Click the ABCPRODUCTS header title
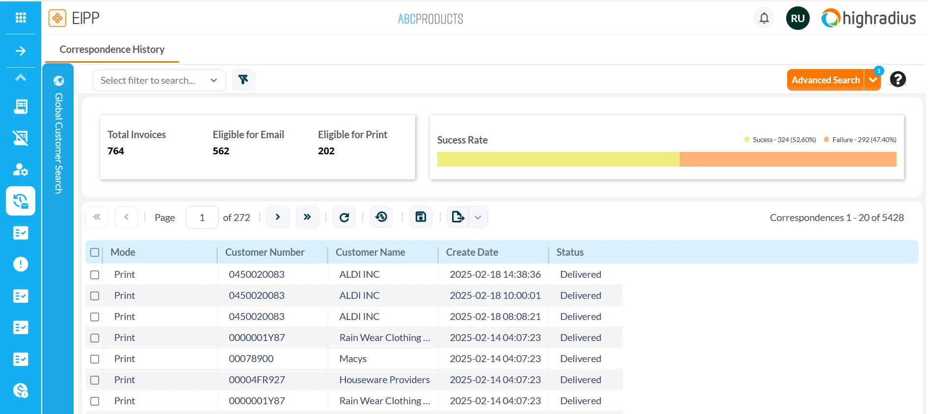 point(430,19)
